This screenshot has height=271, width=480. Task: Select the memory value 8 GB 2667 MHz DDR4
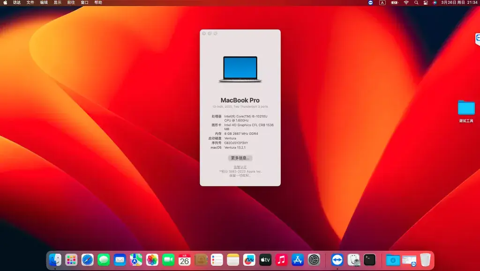[241, 133]
